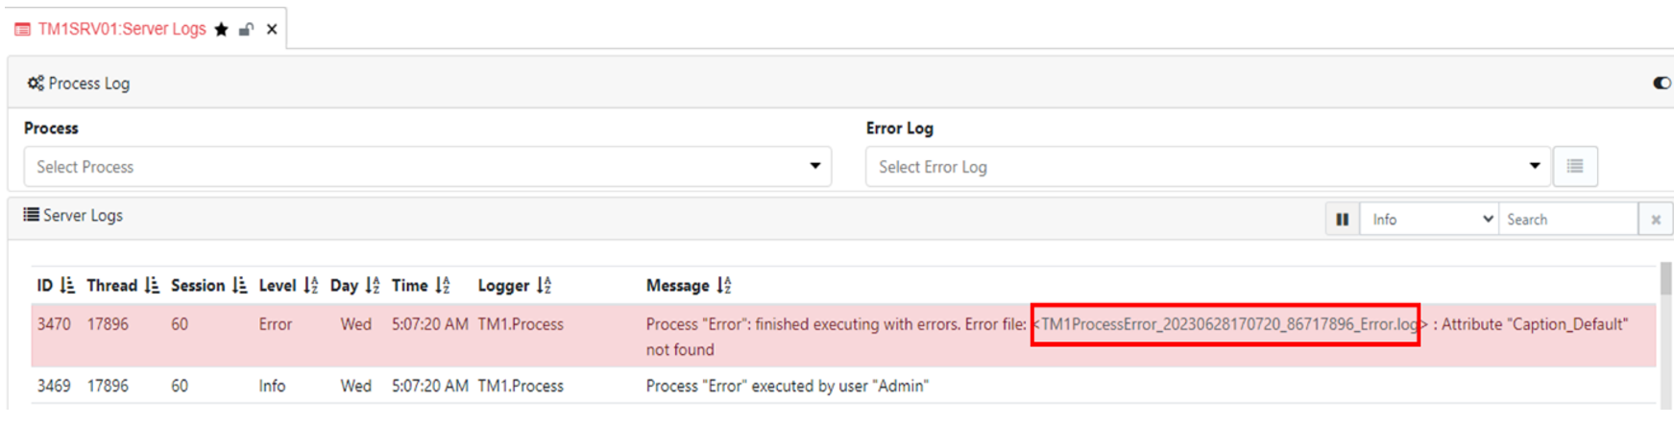Sort logs by the Message column icon
Screen dimensions: 1674x425
[x=724, y=285]
